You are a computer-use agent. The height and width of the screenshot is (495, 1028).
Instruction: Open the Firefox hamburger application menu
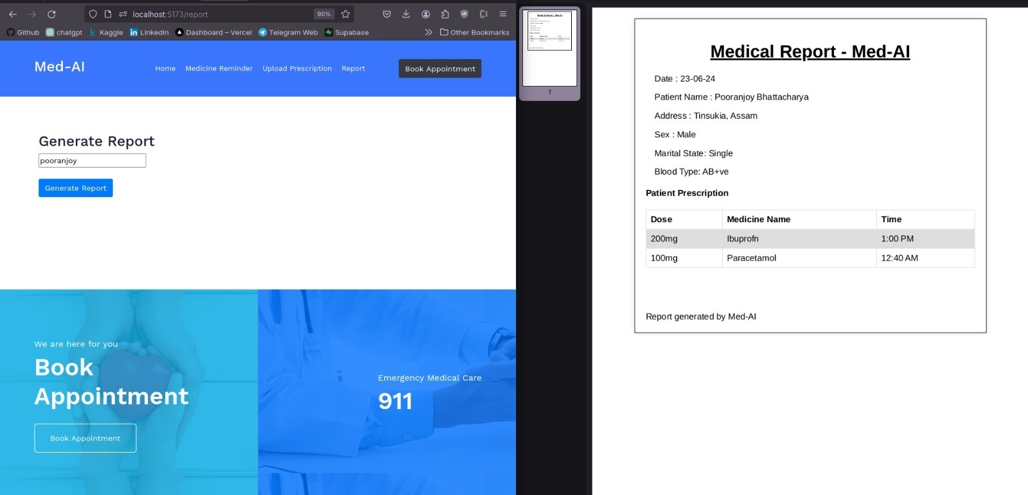(503, 14)
